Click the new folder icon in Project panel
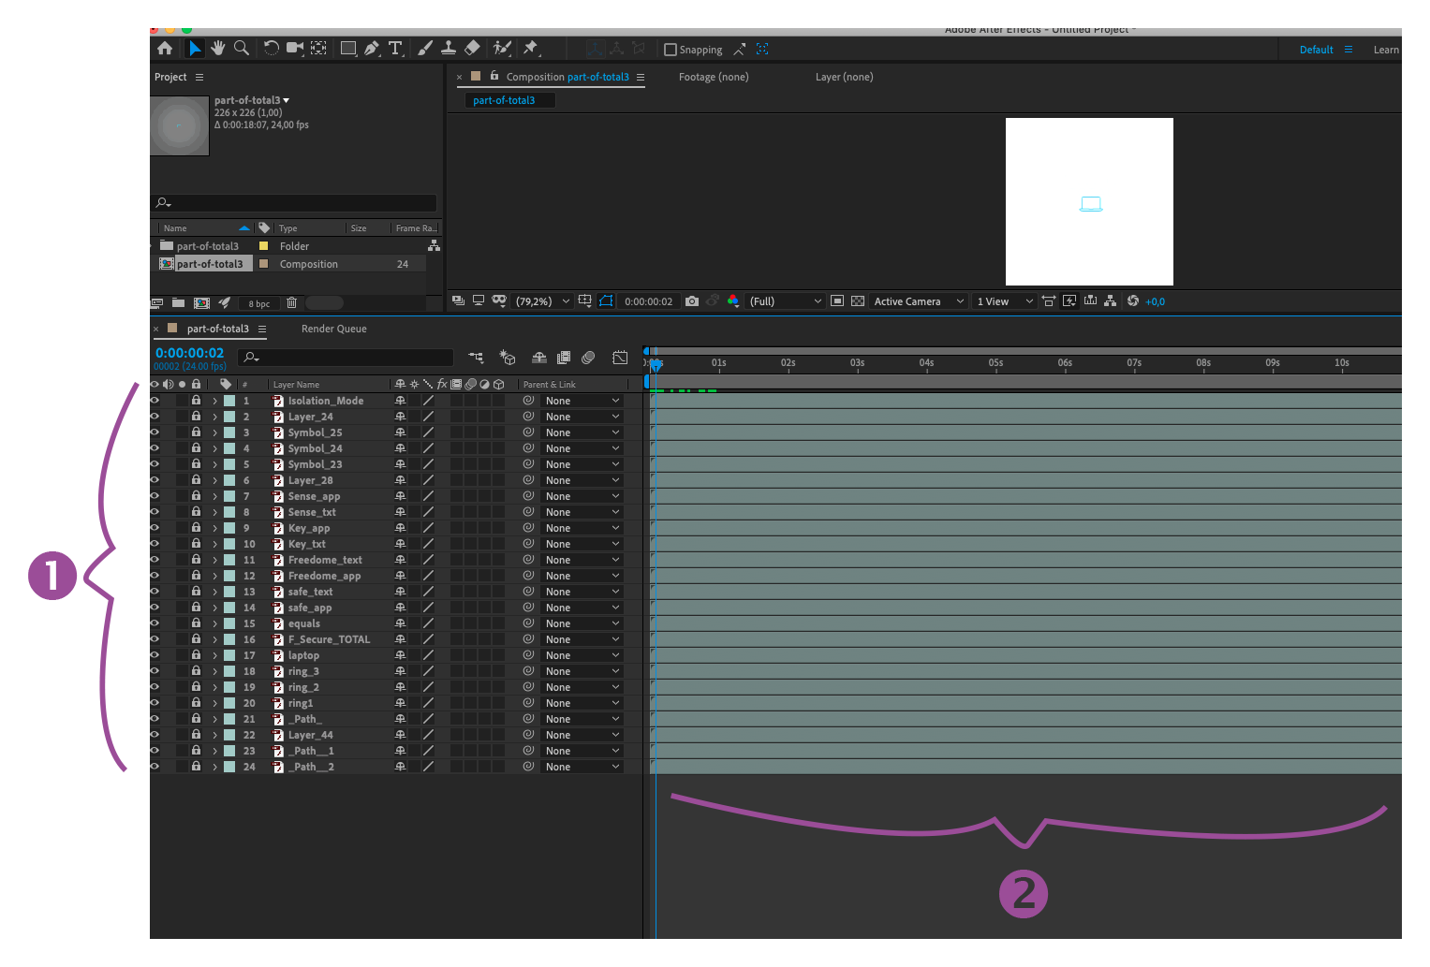 [x=178, y=303]
